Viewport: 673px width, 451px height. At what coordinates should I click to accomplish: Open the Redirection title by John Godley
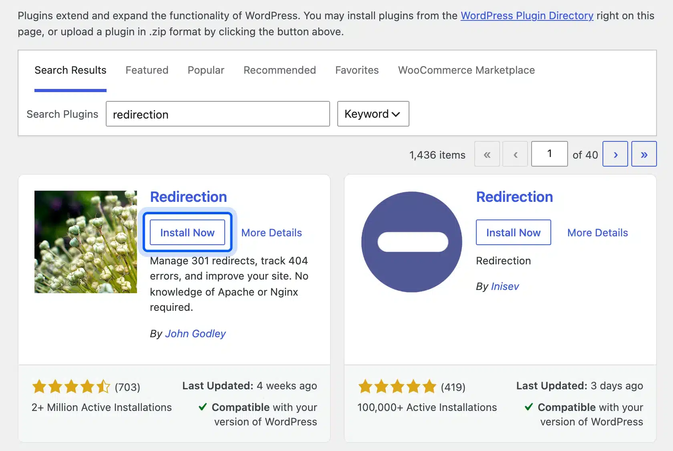click(188, 197)
